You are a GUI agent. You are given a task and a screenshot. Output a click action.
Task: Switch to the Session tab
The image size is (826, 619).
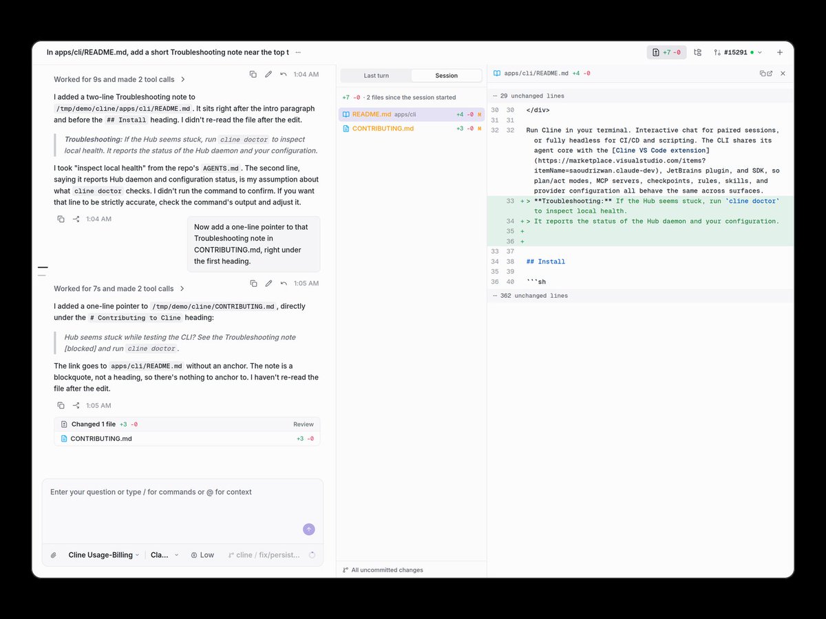(446, 76)
